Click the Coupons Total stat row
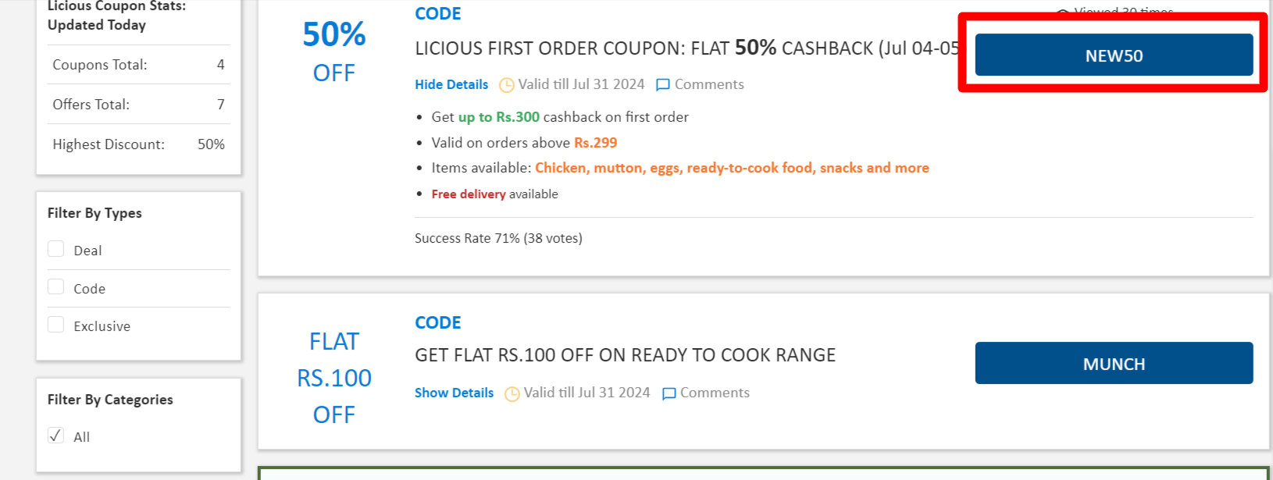 (137, 64)
